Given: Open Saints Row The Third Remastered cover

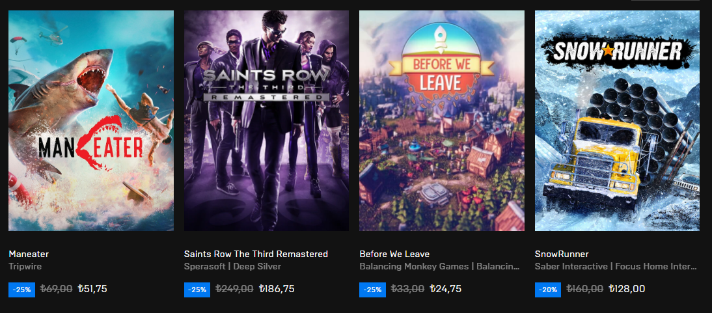Looking at the screenshot, I should coord(266,120).
